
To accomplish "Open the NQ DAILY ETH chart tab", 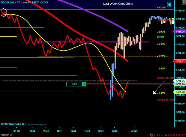I will click(7, 135).
